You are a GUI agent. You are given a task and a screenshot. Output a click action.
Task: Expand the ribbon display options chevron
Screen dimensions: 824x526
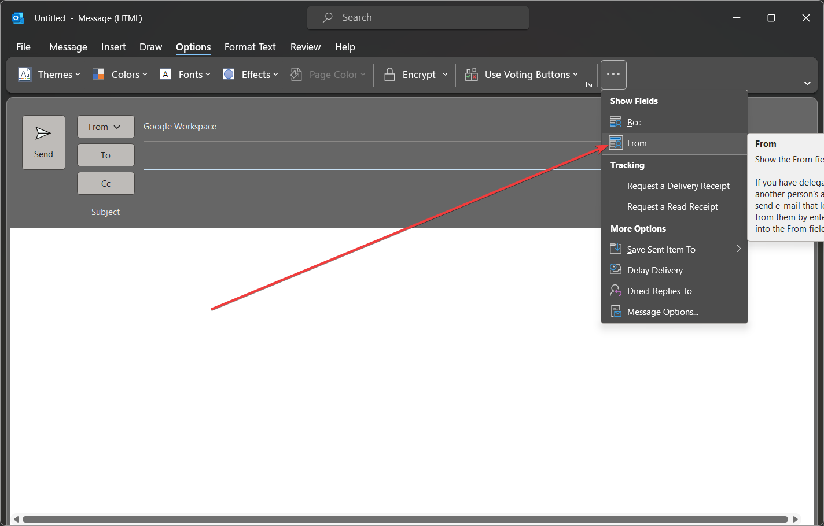tap(807, 83)
